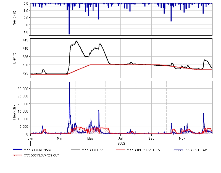
Task: Click the Jan label on the time axis
Action: click(x=30, y=138)
